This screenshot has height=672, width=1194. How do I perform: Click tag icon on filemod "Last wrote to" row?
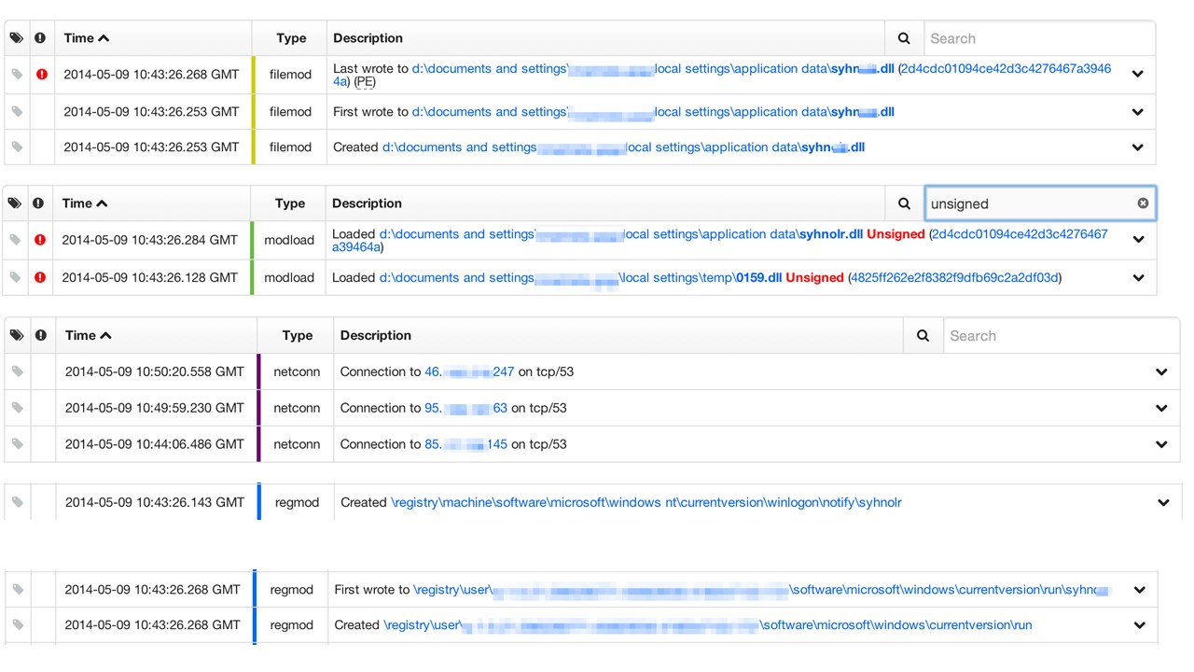[16, 75]
